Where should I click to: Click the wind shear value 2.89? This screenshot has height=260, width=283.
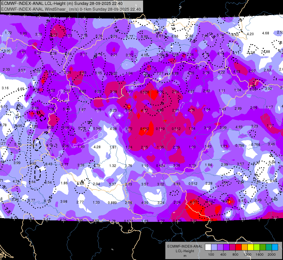(238, 109)
